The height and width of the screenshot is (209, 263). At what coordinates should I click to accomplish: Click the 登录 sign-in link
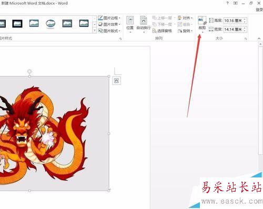pyautogui.click(x=259, y=9)
